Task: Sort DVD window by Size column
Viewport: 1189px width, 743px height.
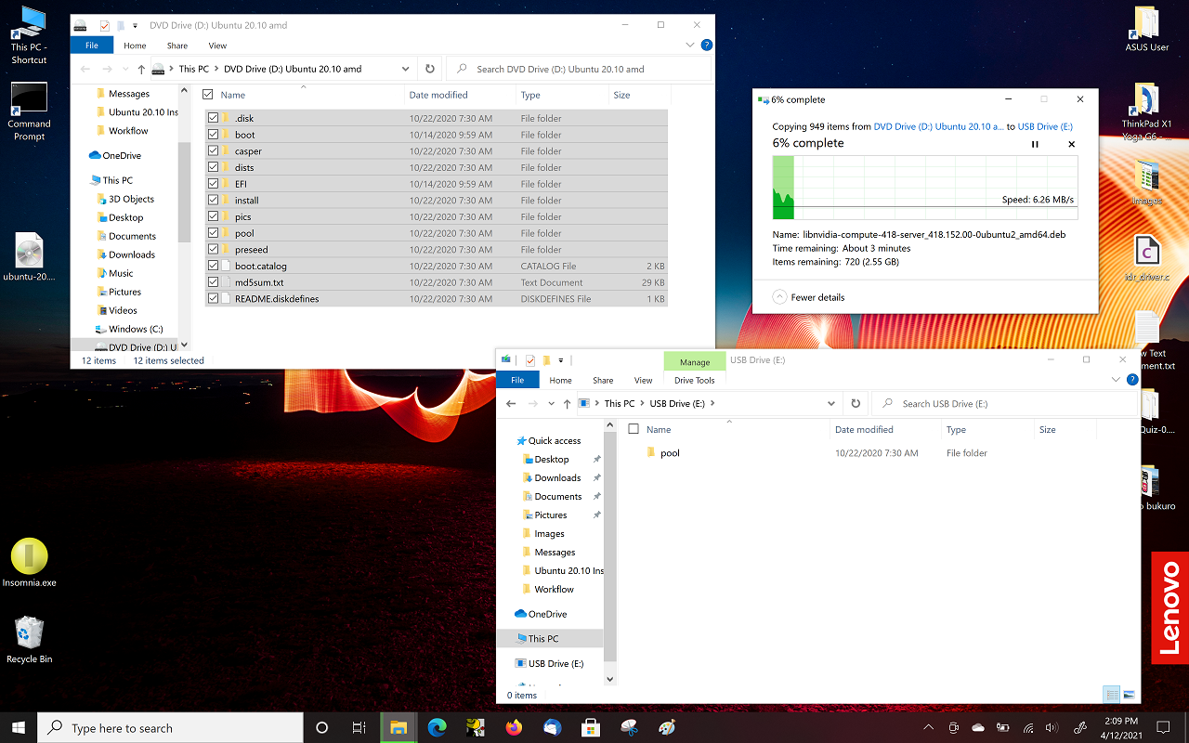Action: (x=621, y=95)
